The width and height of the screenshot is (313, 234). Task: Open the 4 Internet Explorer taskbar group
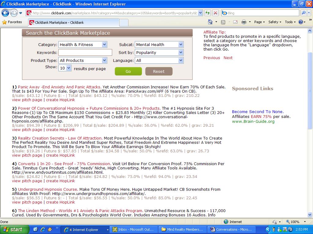[x=85, y=230]
